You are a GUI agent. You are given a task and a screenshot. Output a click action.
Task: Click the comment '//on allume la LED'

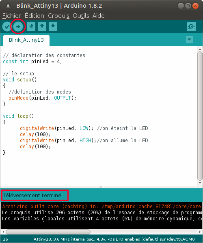click(122, 141)
